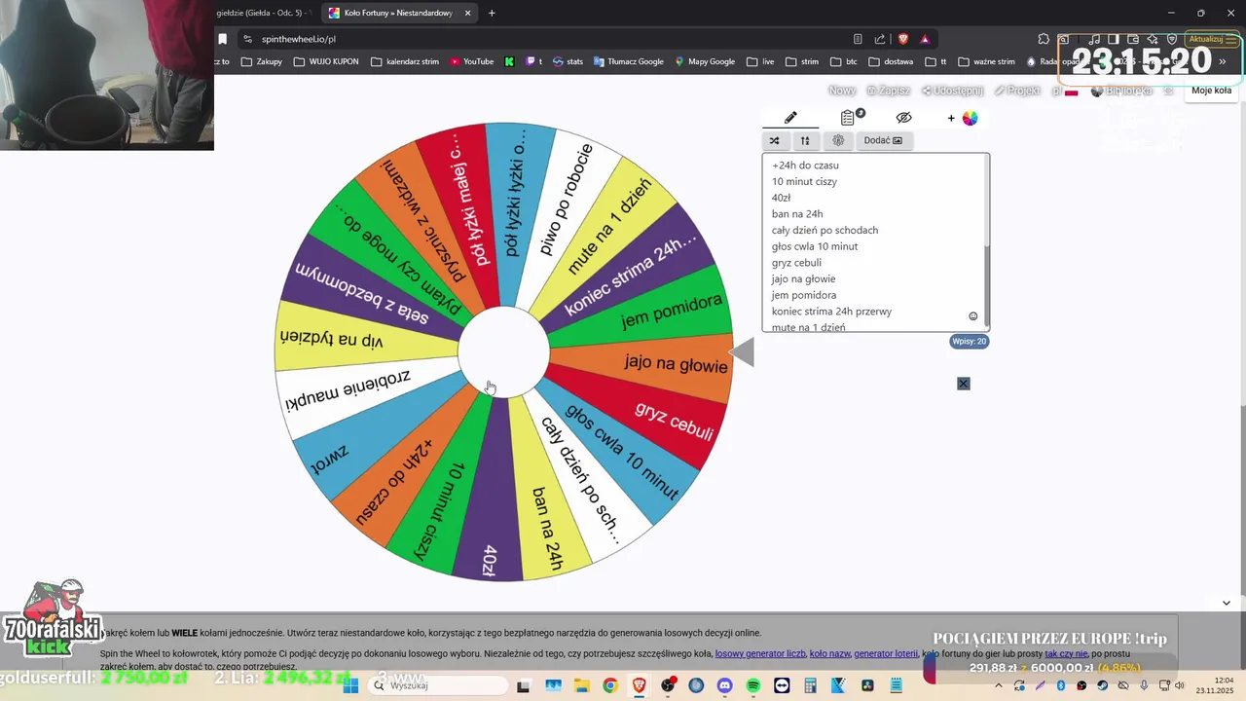Open Discord from the taskbar

click(724, 685)
